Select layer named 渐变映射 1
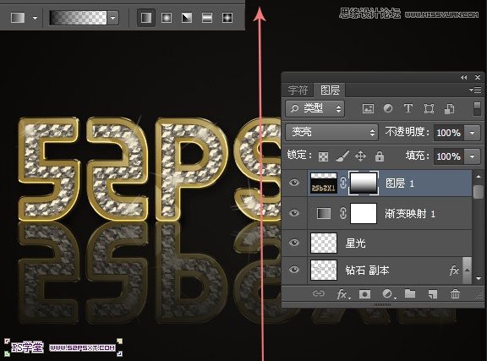The width and height of the screenshot is (487, 361). pos(410,213)
